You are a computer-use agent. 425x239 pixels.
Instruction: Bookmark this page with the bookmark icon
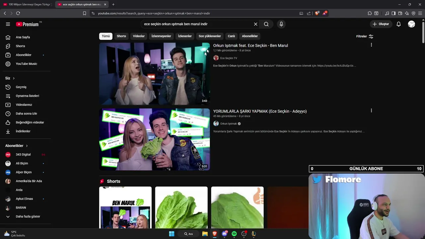pos(84,13)
